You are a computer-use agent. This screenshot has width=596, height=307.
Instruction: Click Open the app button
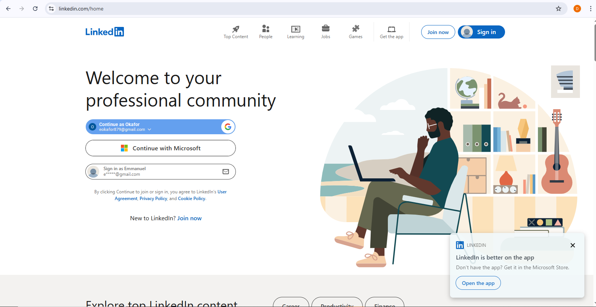pos(478,283)
